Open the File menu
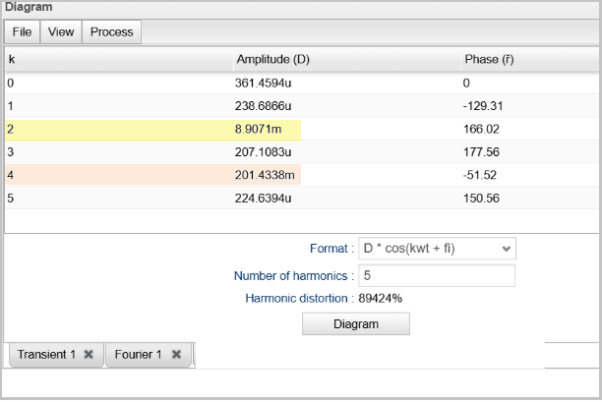 22,31
